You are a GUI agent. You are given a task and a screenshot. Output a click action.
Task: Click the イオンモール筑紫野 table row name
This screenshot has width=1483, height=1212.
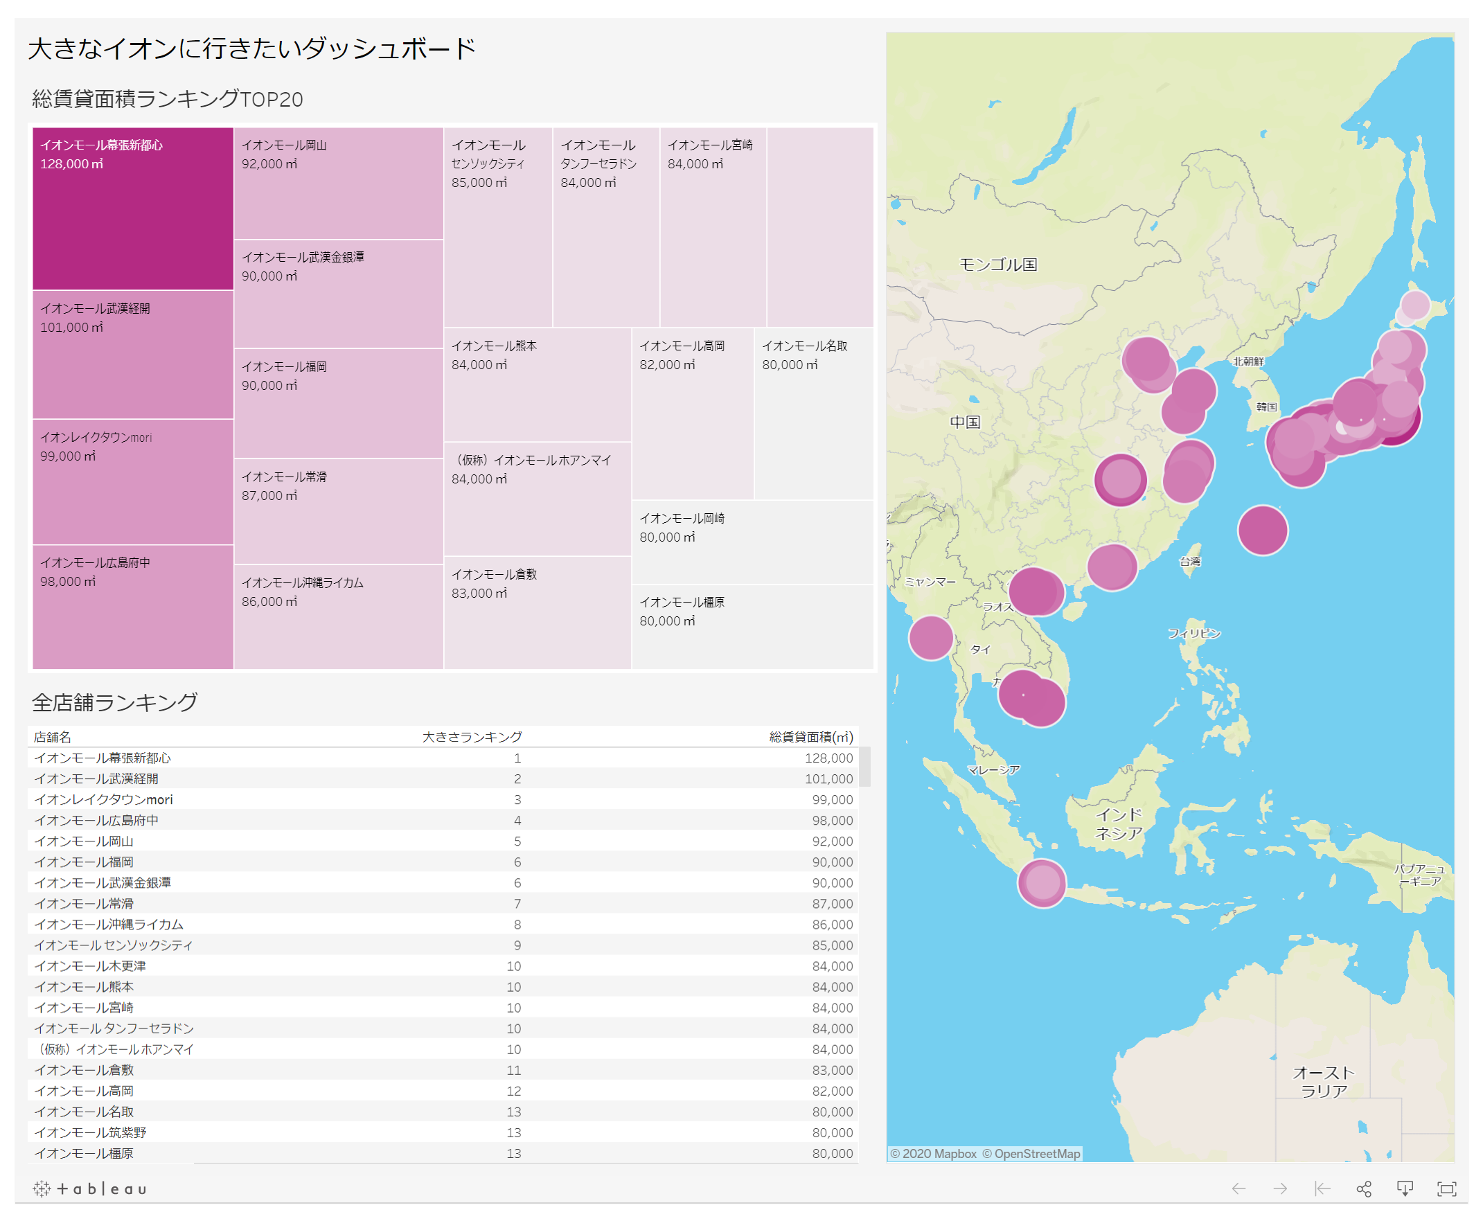pos(89,1133)
